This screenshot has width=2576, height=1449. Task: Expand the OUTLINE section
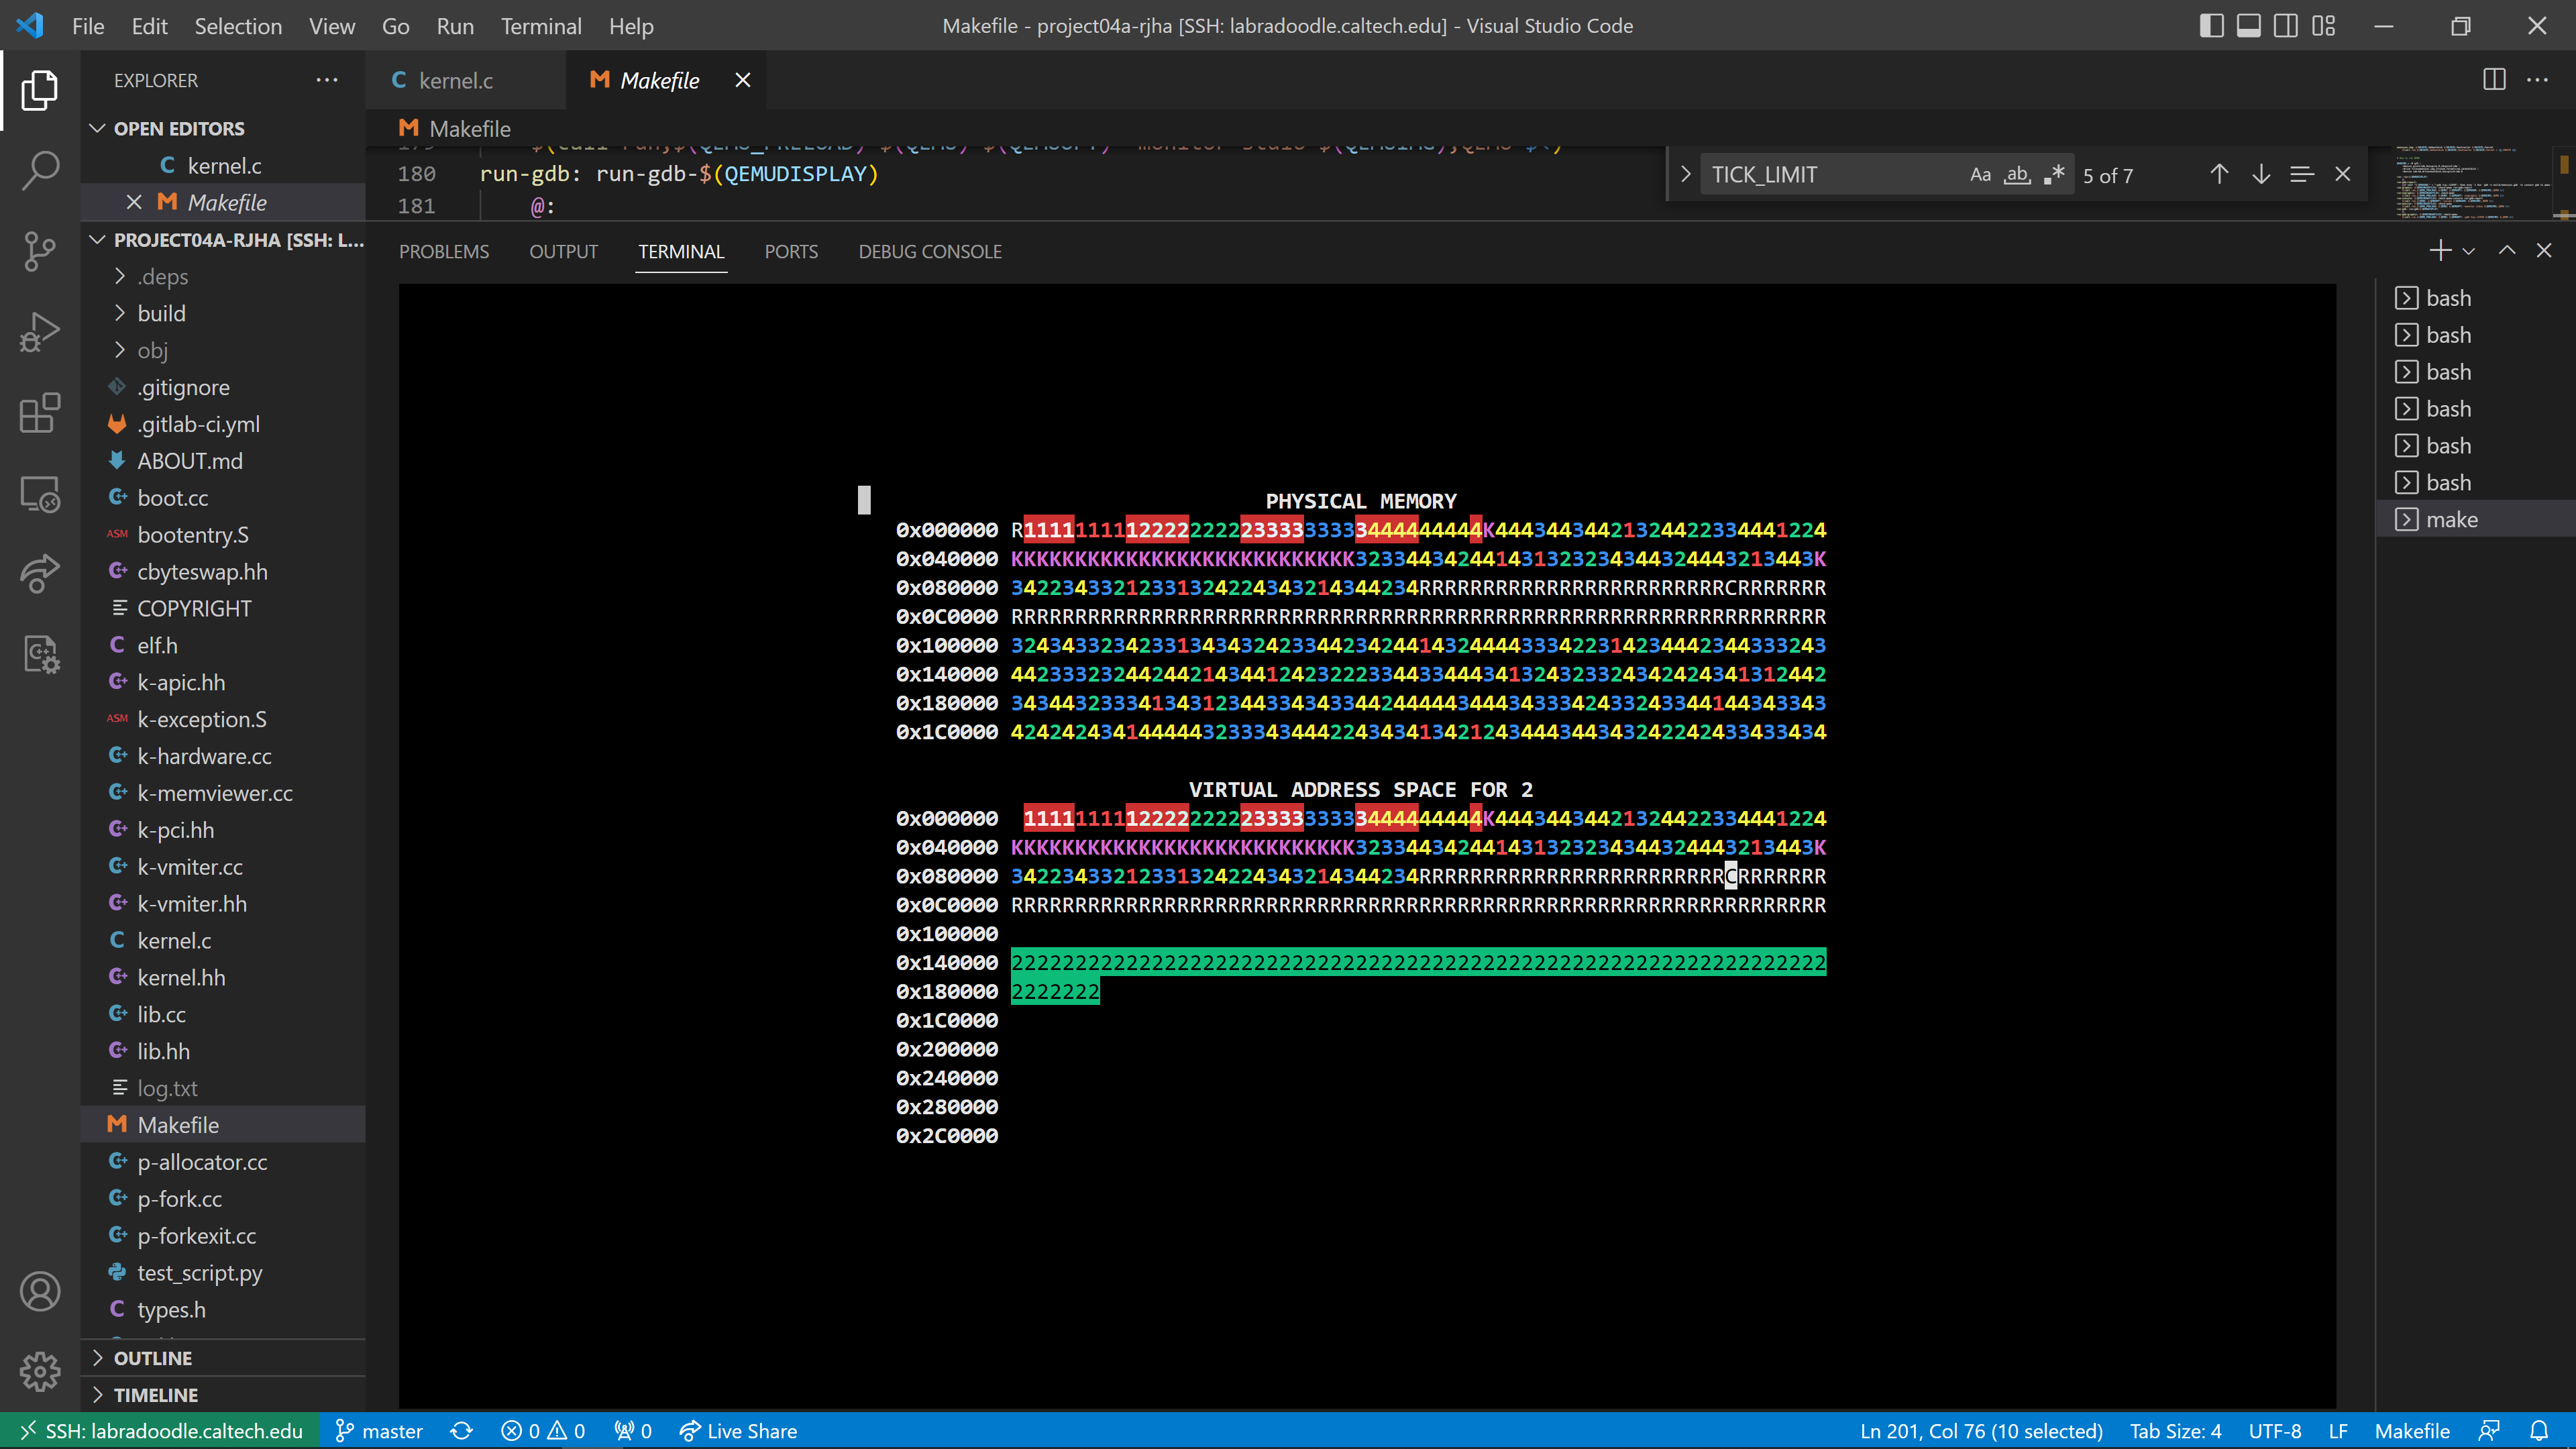click(x=152, y=1358)
